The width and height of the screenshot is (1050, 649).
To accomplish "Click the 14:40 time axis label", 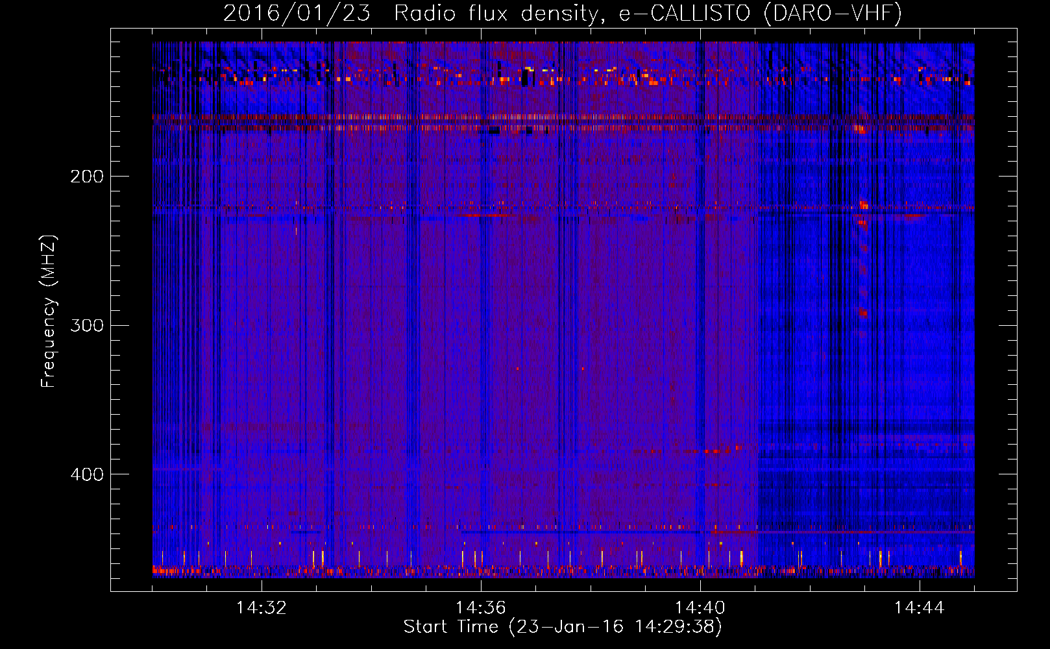I will pyautogui.click(x=700, y=608).
